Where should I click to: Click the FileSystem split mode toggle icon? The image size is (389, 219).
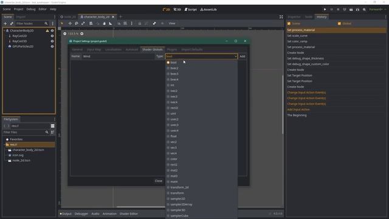(x=53, y=126)
